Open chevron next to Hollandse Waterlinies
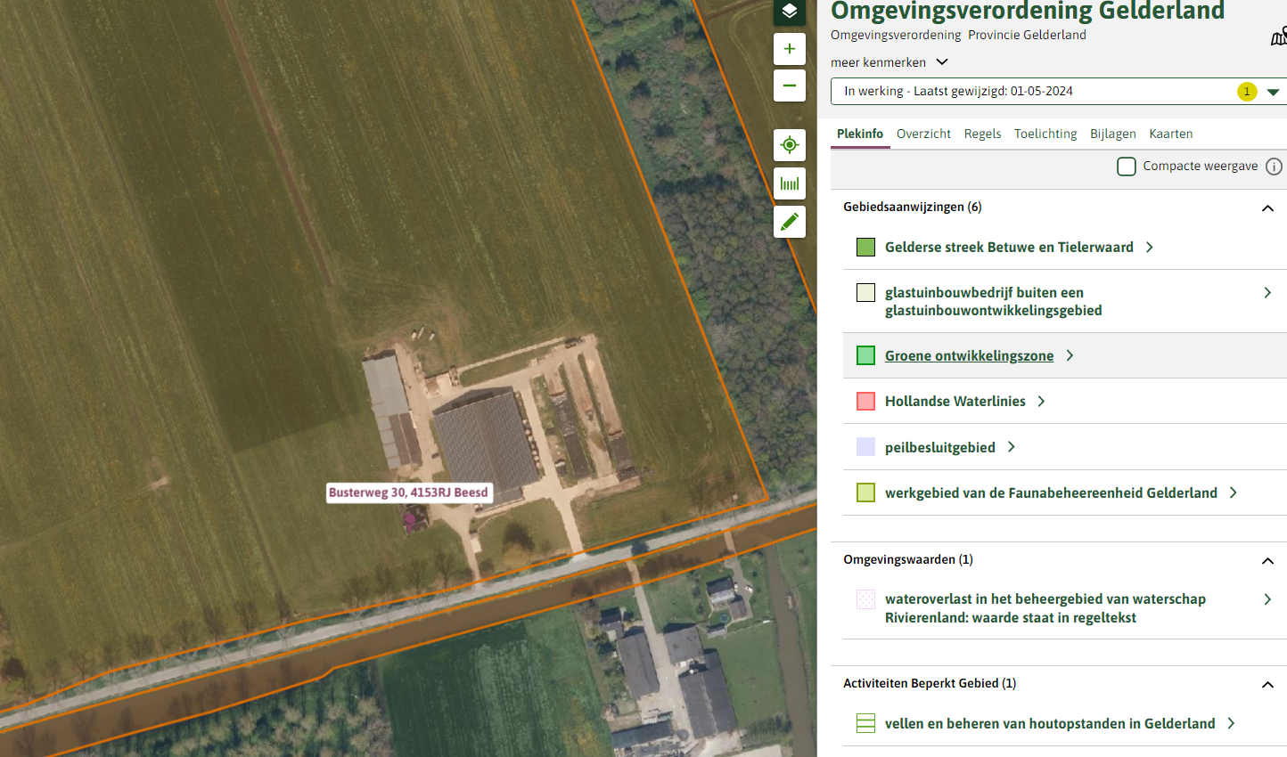The image size is (1287, 757). (1041, 402)
